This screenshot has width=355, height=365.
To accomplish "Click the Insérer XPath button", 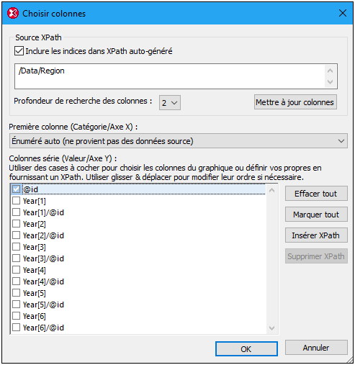I will pyautogui.click(x=316, y=235).
